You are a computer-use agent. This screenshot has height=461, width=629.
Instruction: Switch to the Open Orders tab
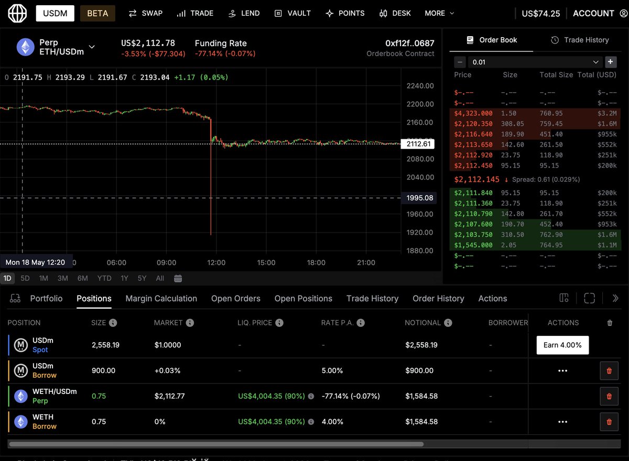tap(236, 299)
